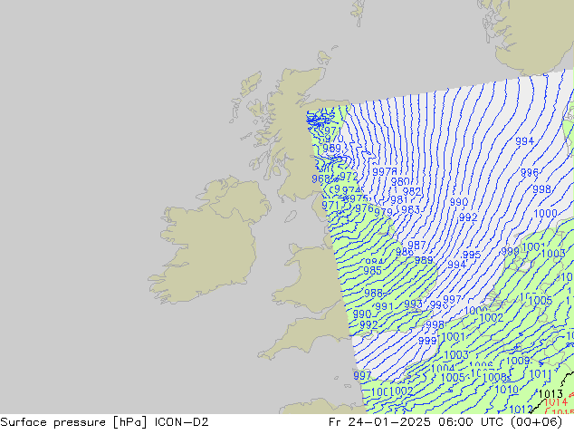Select the 981 isobar label
Image resolution: width=574 pixels, height=444 pixels.
(x=399, y=200)
